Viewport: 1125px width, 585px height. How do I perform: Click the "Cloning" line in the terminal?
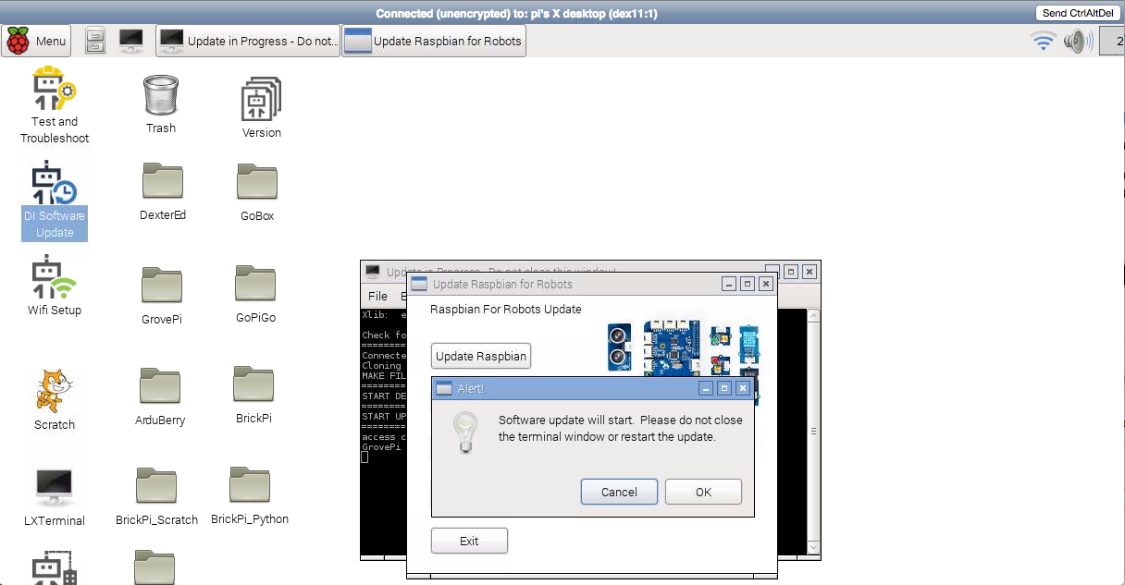pyautogui.click(x=382, y=366)
